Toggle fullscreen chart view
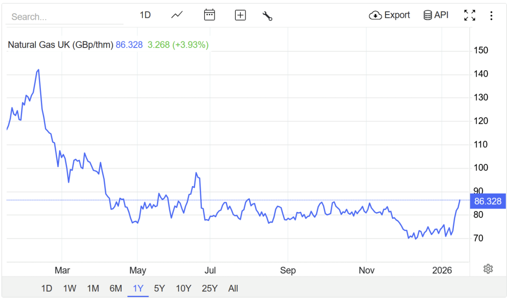This screenshot has width=511, height=299. tap(470, 15)
